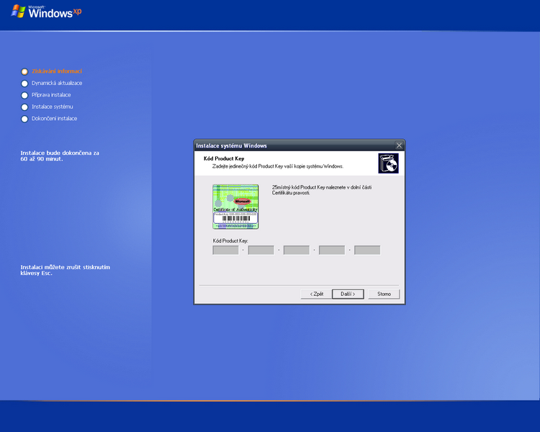The image size is (540, 432).
Task: Click the Certificate of Authenticity sticker image
Action: tap(235, 207)
